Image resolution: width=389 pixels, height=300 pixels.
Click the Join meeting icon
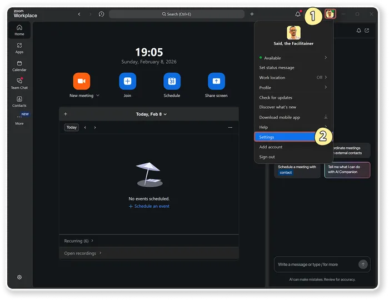[127, 81]
